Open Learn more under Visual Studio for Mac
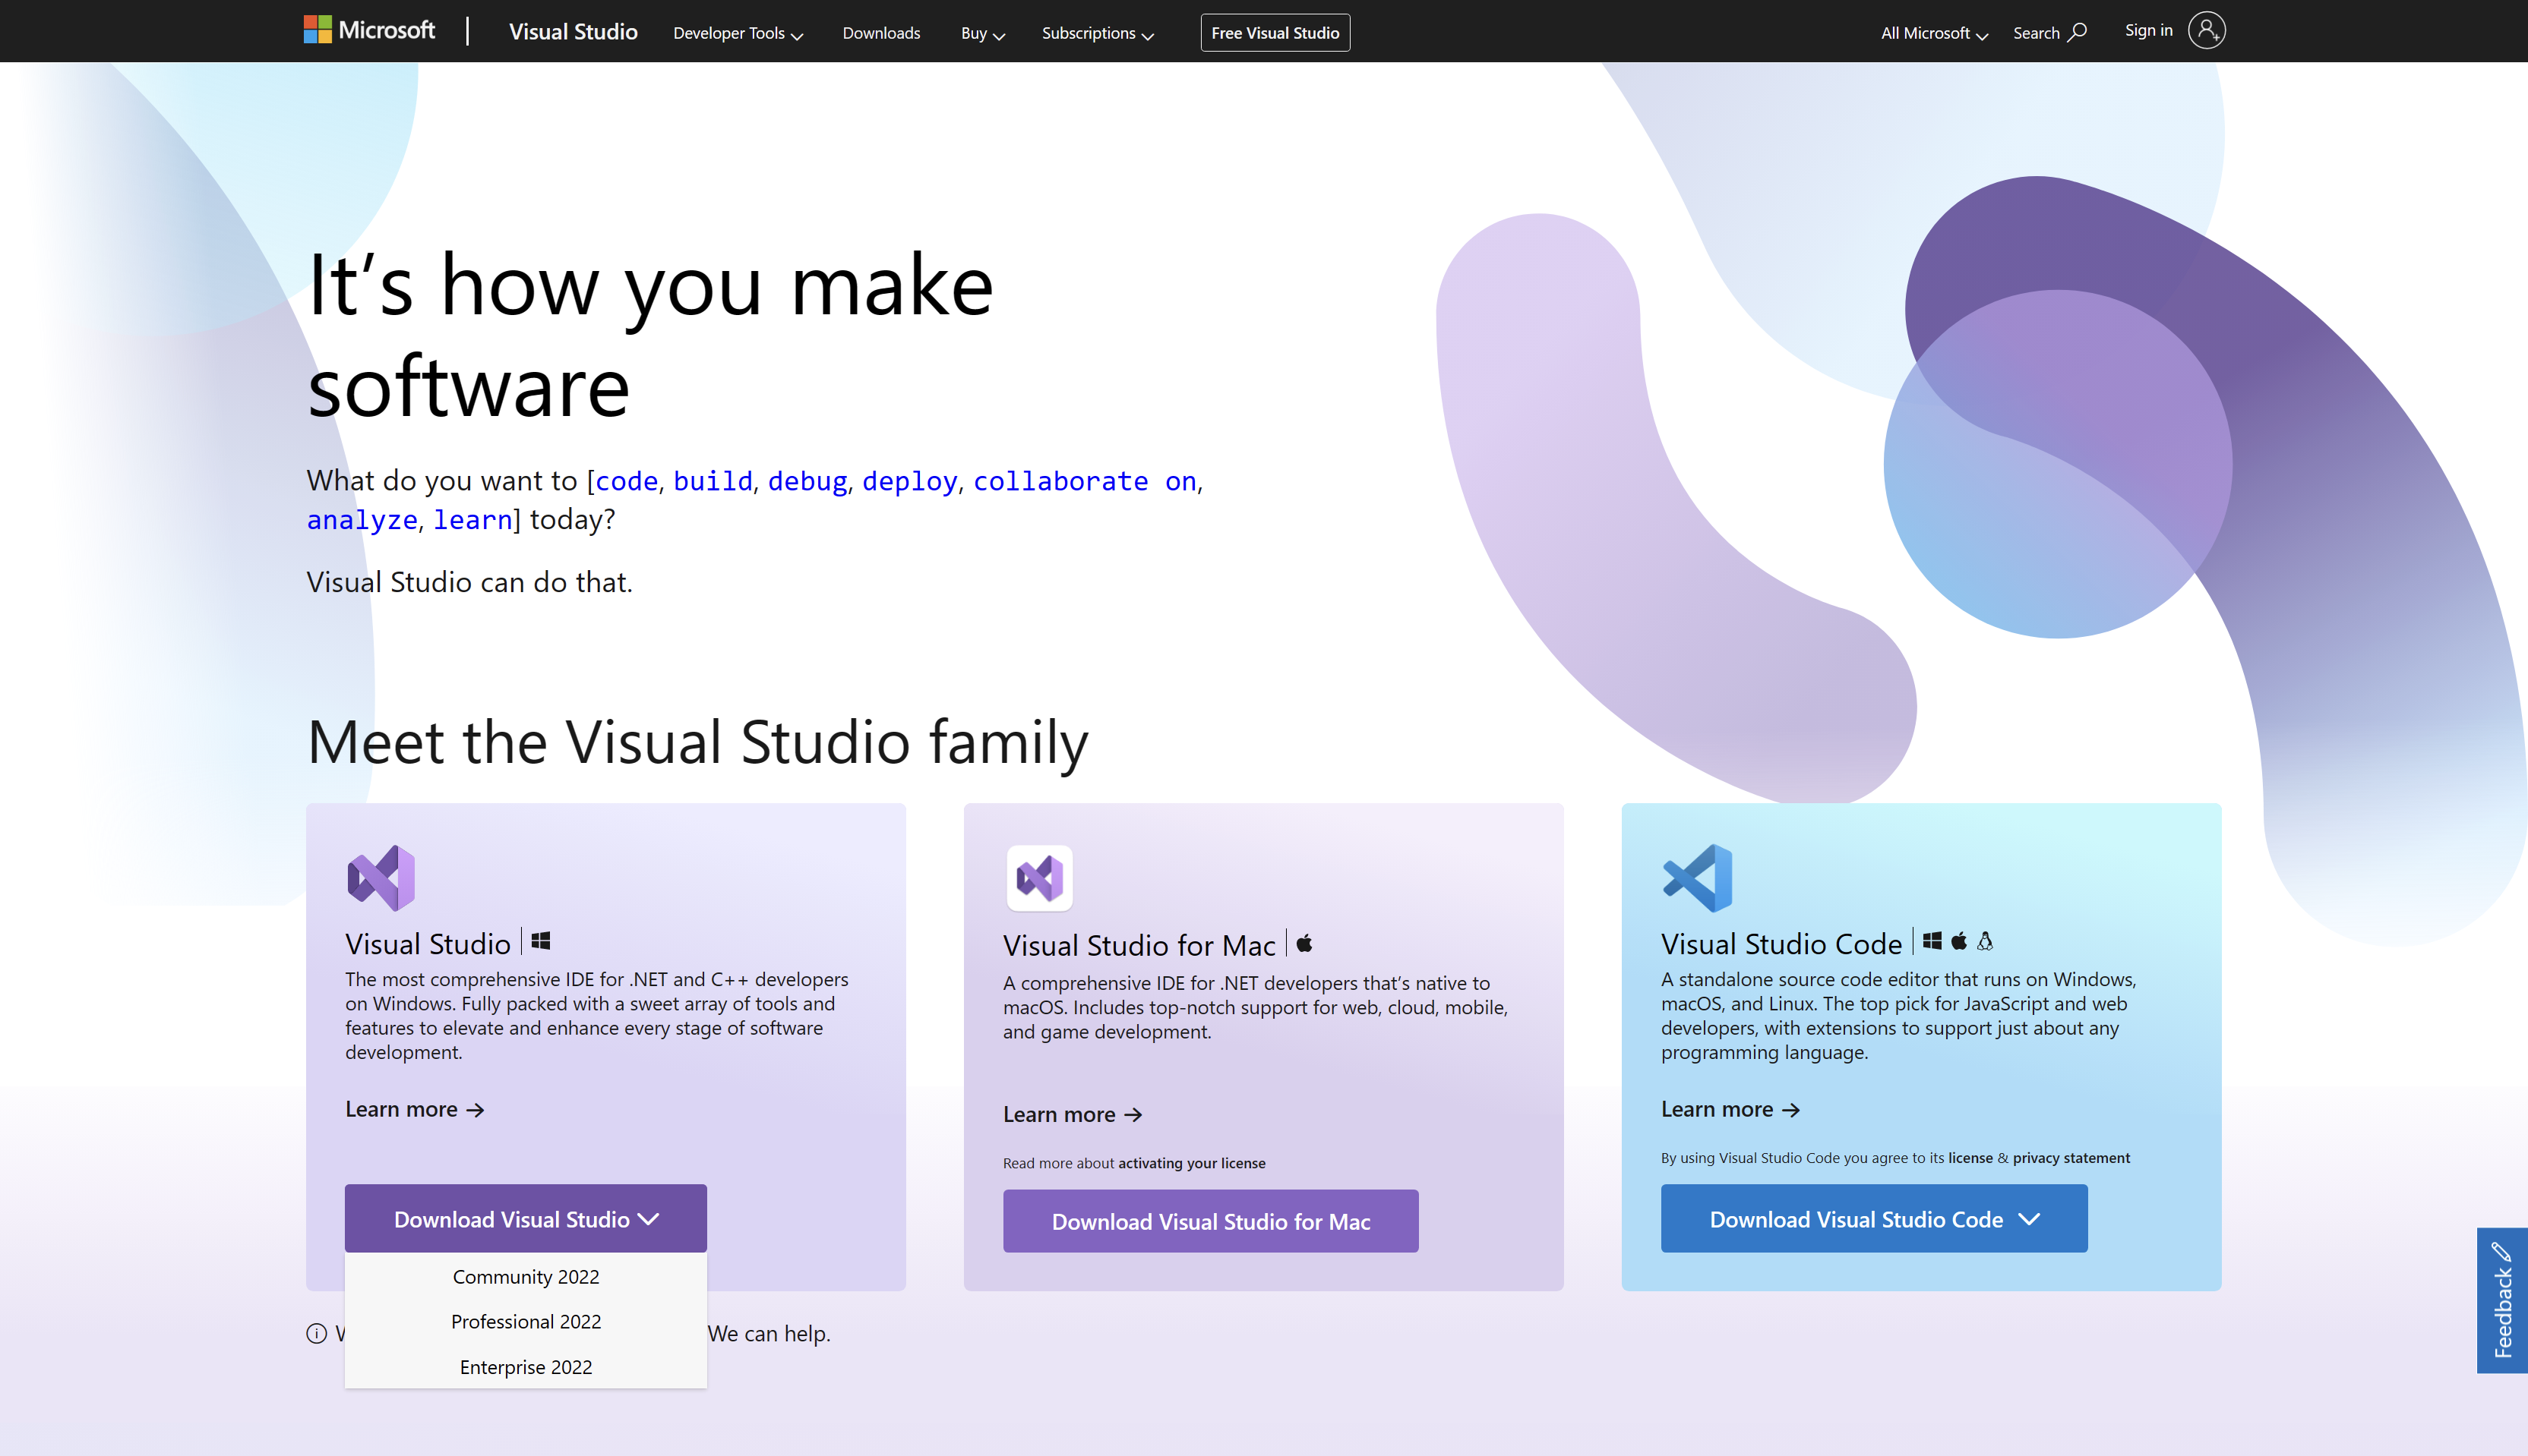Screen dimensions: 2528x1456 pyautogui.click(x=1073, y=1114)
